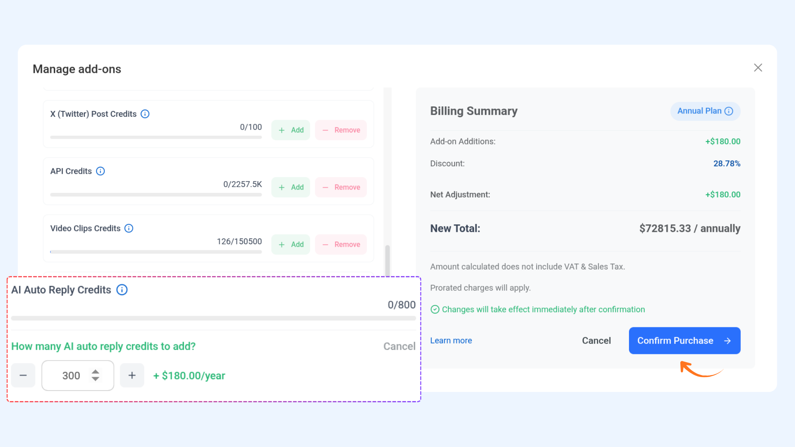Click the Annual Plan info badge
Screen dimensions: 795x447
(705, 111)
